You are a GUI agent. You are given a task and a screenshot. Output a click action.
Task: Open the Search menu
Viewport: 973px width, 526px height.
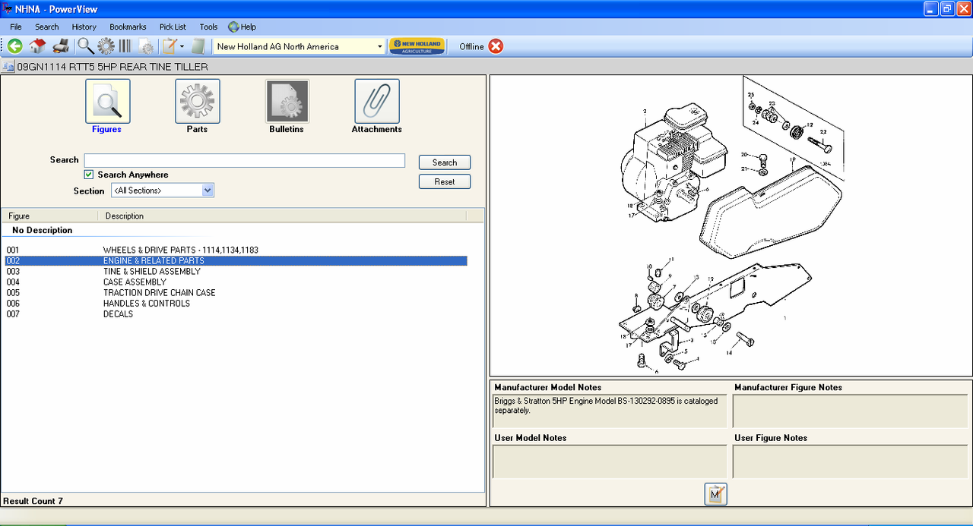(46, 27)
